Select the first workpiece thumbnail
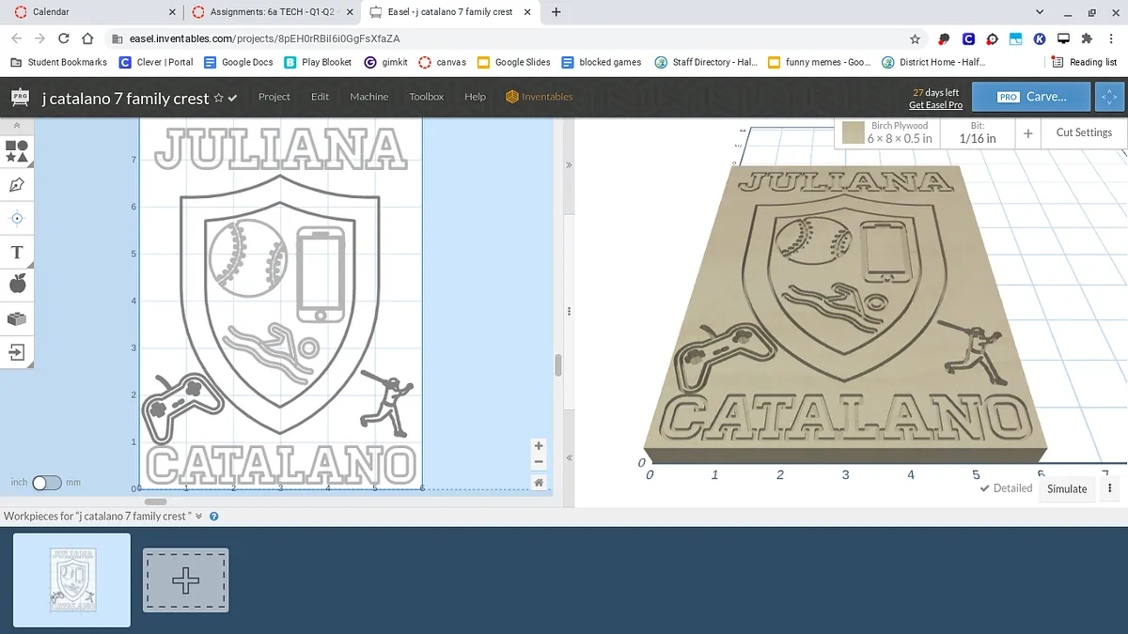The width and height of the screenshot is (1128, 634). click(x=71, y=580)
